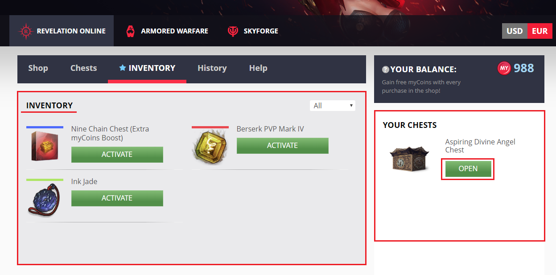Click the Revelation Online logo icon

(26, 31)
